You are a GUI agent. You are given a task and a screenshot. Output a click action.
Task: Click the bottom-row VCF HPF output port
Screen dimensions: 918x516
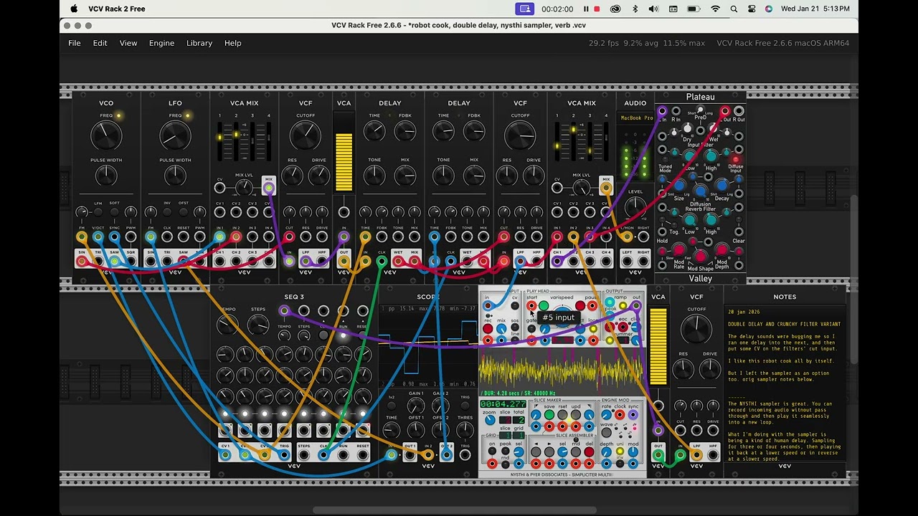click(x=713, y=454)
